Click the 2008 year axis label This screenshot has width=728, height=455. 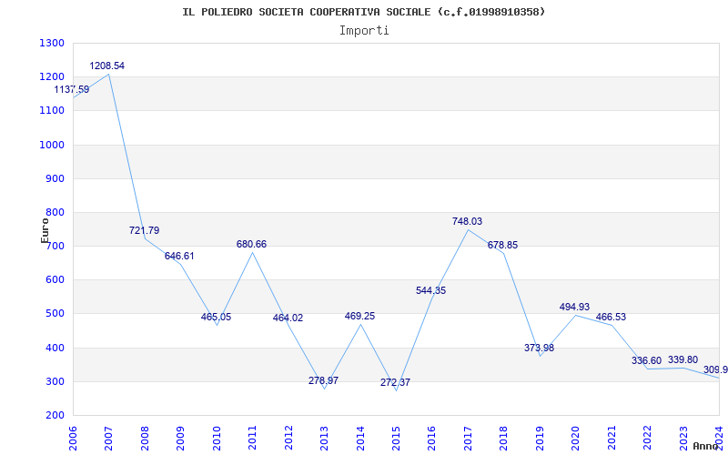point(145,438)
